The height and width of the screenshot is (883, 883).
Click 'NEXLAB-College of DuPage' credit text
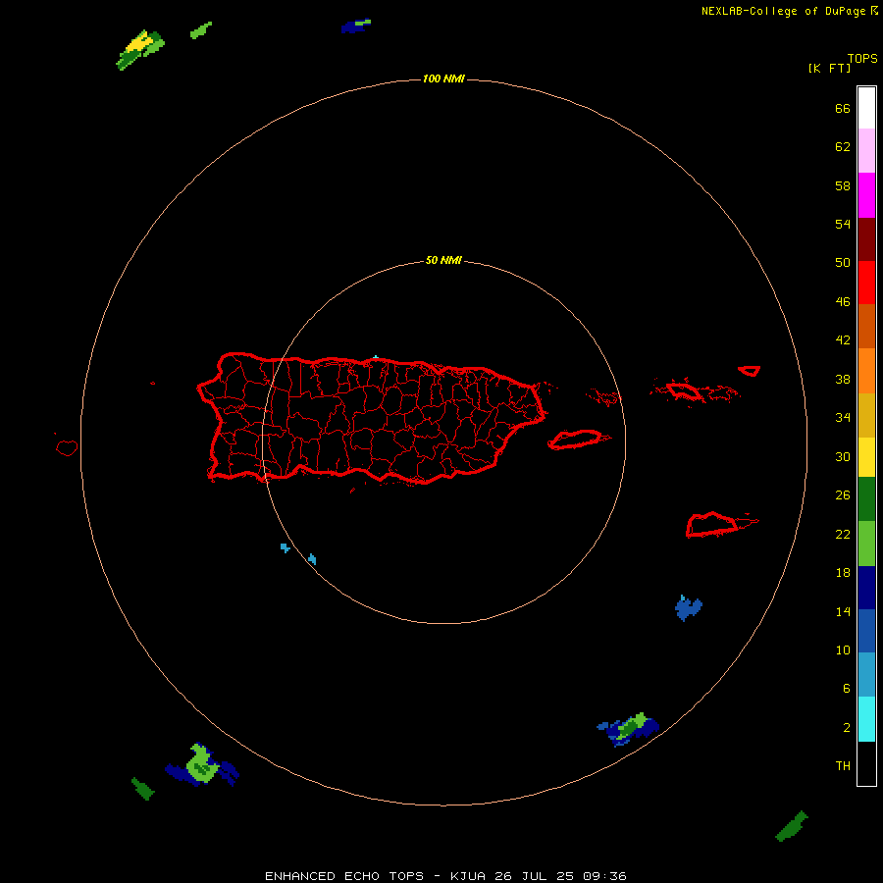tap(785, 11)
